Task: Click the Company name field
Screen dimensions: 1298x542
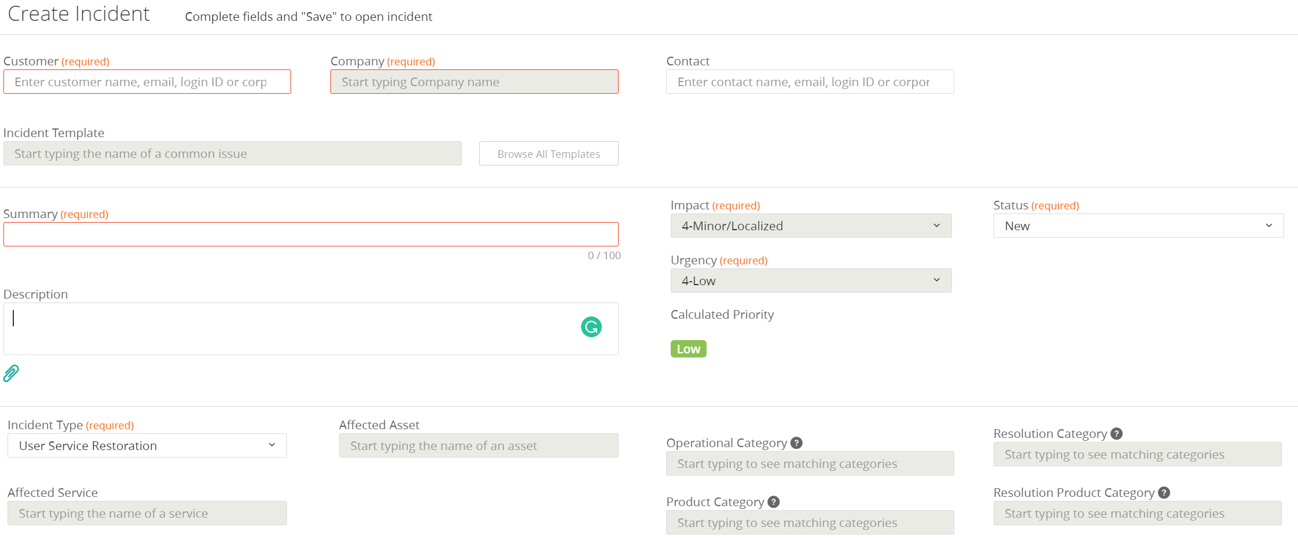Action: tap(474, 82)
